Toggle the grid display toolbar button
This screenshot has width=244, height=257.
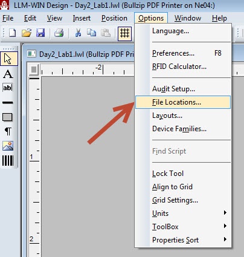pos(124,33)
